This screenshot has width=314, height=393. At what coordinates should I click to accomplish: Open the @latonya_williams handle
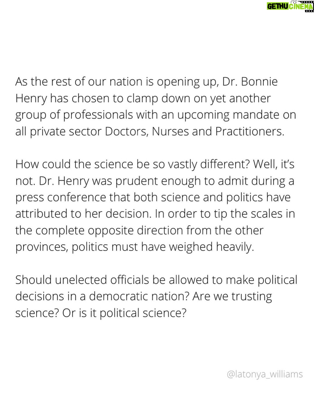[265, 374]
